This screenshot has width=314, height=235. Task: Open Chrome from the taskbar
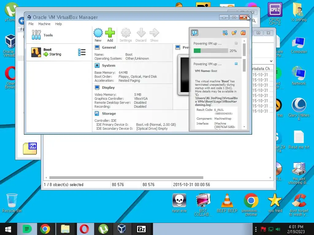coord(45,229)
